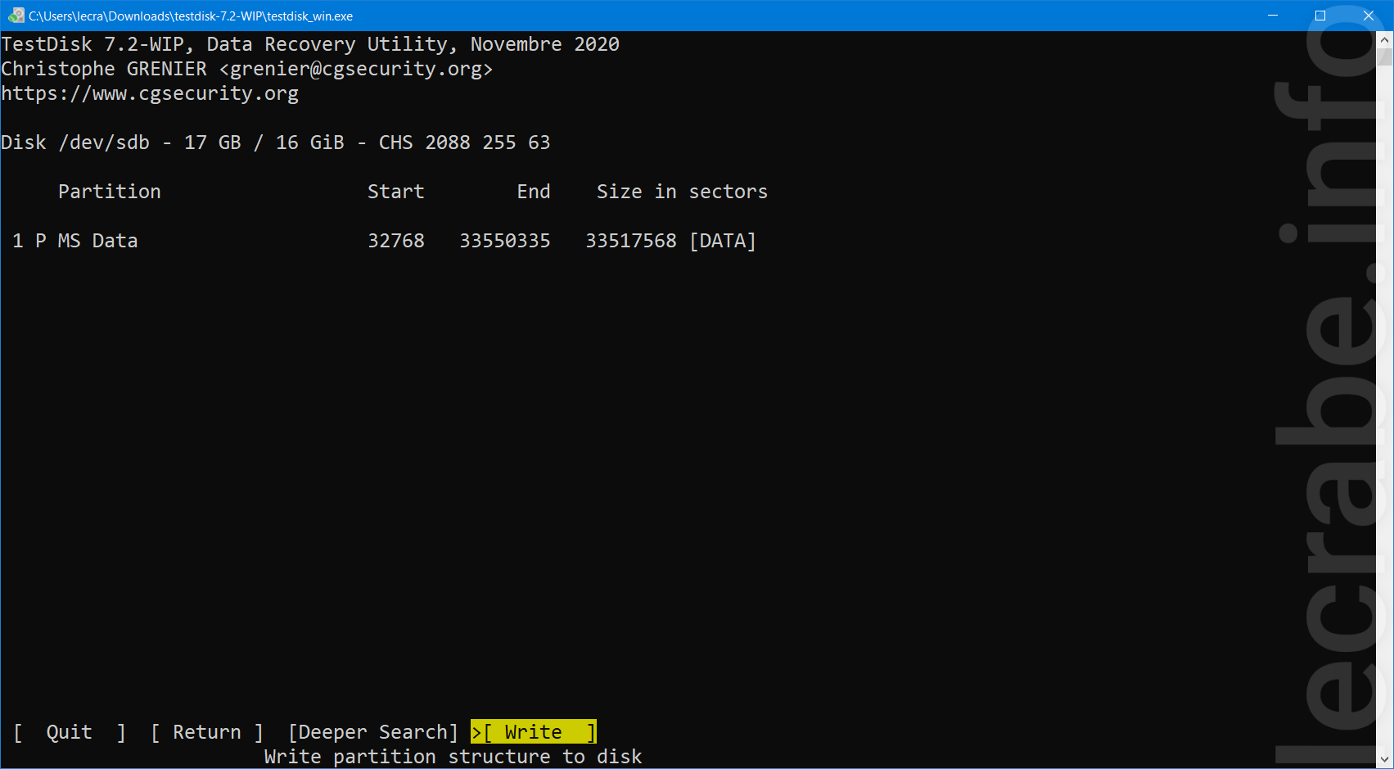Click the Partition column header
This screenshot has width=1394, height=769.
[110, 192]
